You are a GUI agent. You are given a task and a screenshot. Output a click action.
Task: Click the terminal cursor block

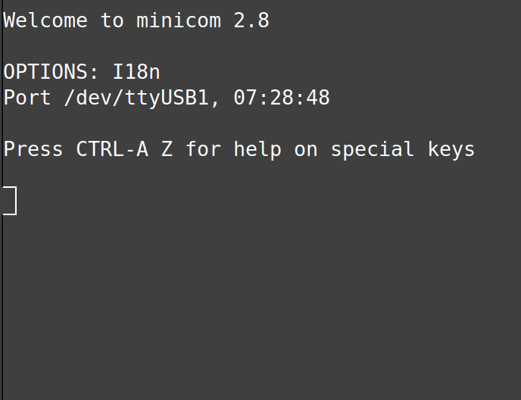pyautogui.click(x=10, y=201)
